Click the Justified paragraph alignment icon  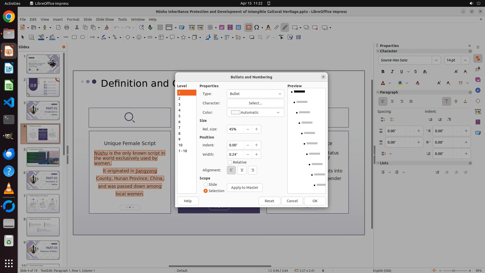pos(411,101)
